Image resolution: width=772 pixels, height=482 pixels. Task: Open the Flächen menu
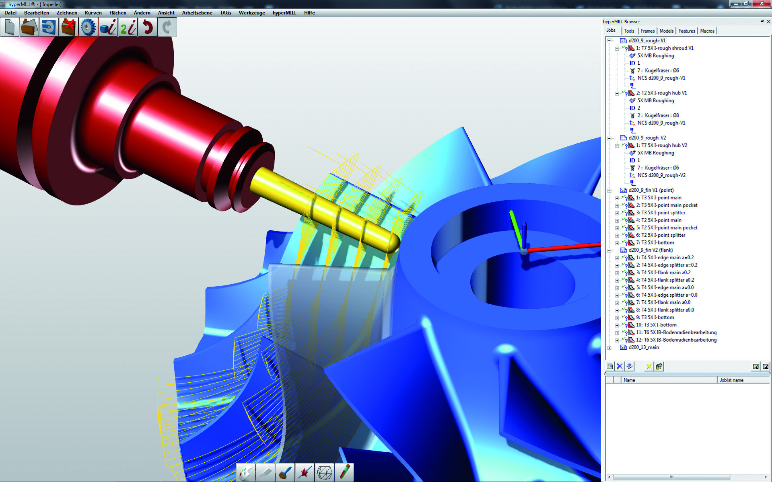tap(118, 13)
